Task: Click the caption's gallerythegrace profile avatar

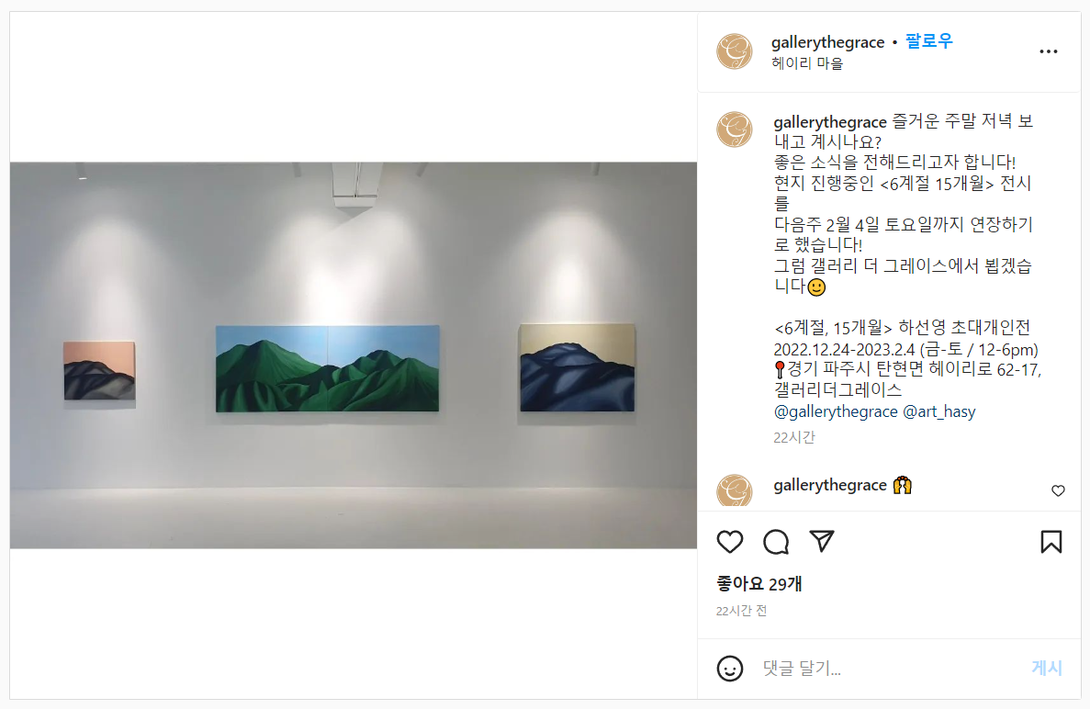Action: [x=735, y=129]
